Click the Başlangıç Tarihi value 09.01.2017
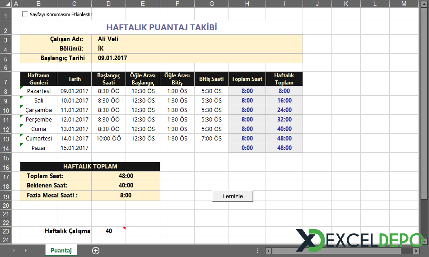Screen dimensions: 429x257 click(112, 58)
